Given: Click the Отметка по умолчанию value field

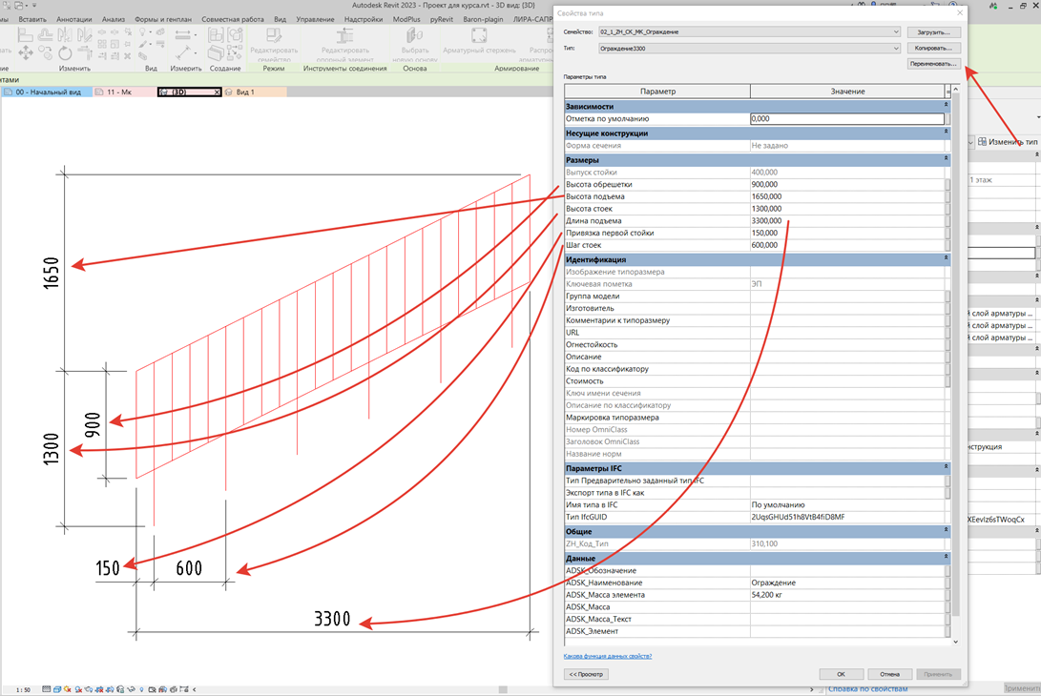Looking at the screenshot, I should coord(846,119).
